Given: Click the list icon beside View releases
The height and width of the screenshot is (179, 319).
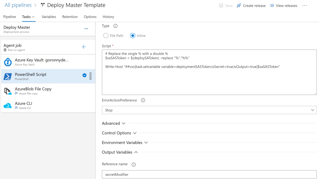Looking at the screenshot, I should point(272,6).
